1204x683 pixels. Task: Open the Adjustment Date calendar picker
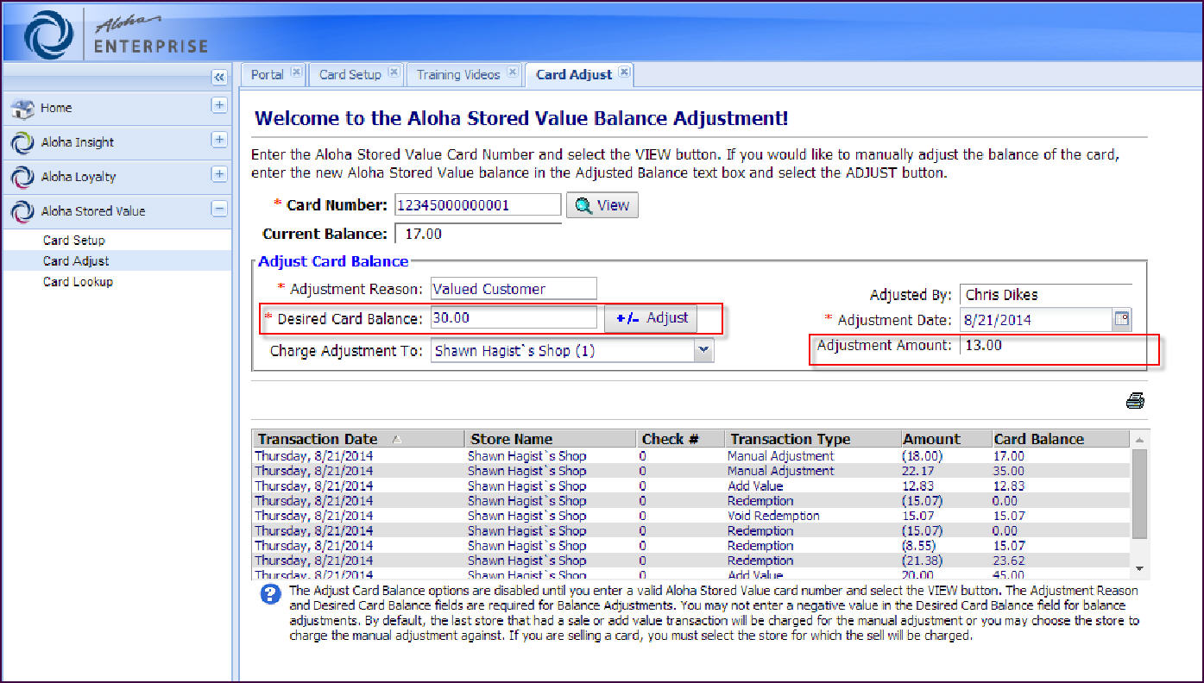tap(1122, 320)
